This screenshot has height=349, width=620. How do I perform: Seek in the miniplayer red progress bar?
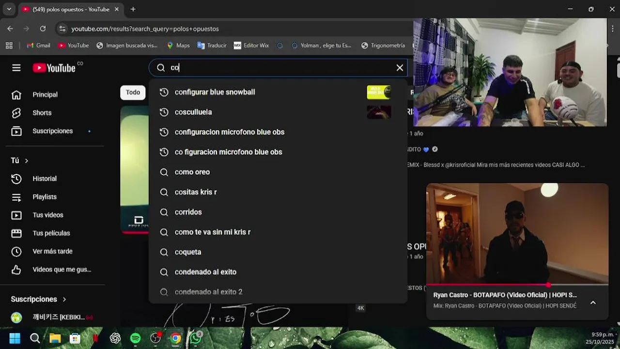click(517, 285)
